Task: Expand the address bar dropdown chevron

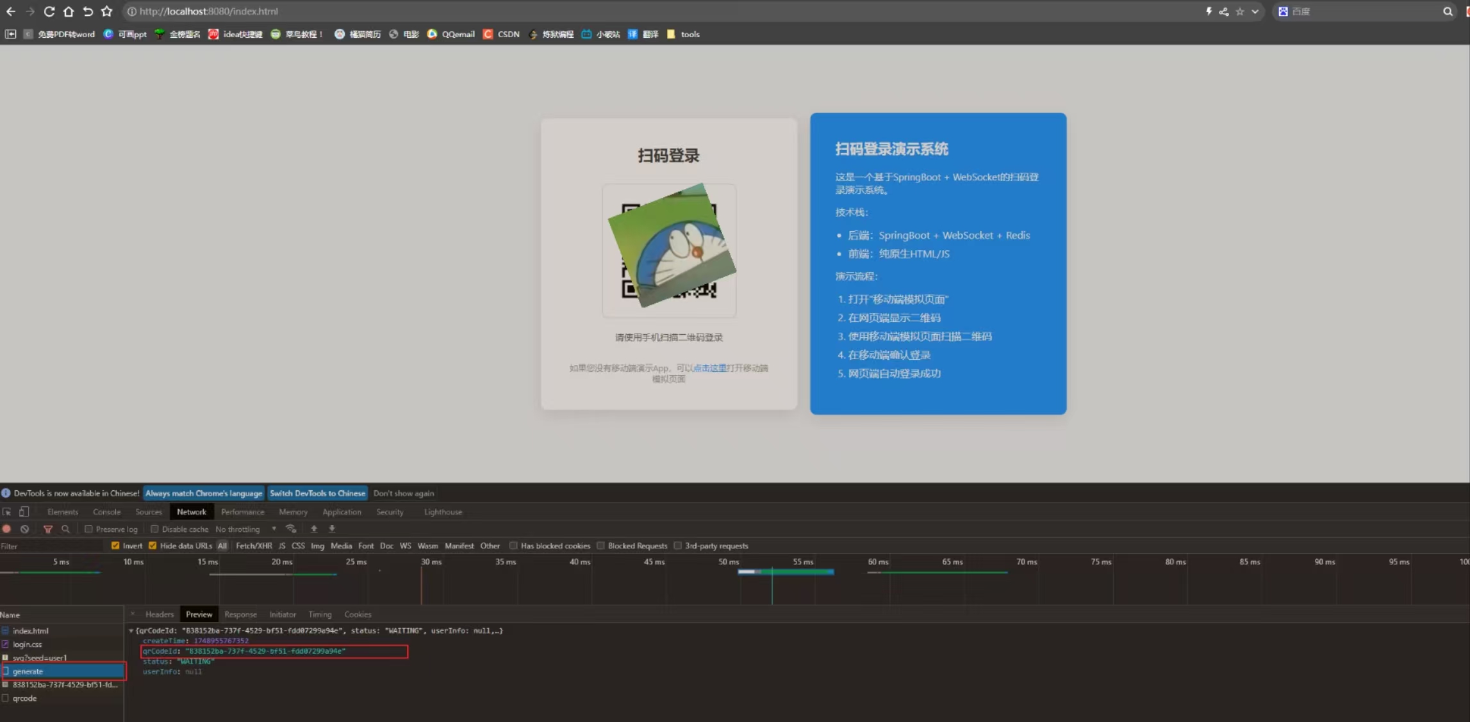Action: [x=1255, y=12]
